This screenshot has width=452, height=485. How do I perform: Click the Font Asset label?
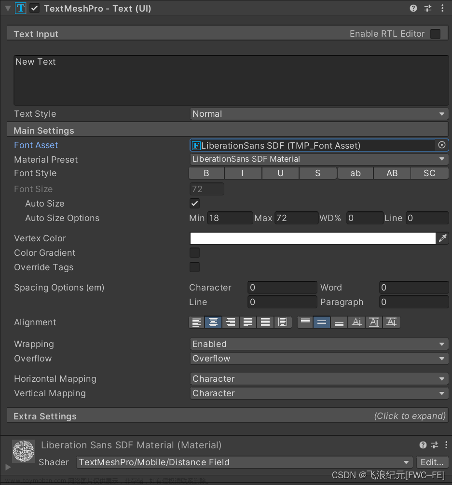click(x=36, y=145)
